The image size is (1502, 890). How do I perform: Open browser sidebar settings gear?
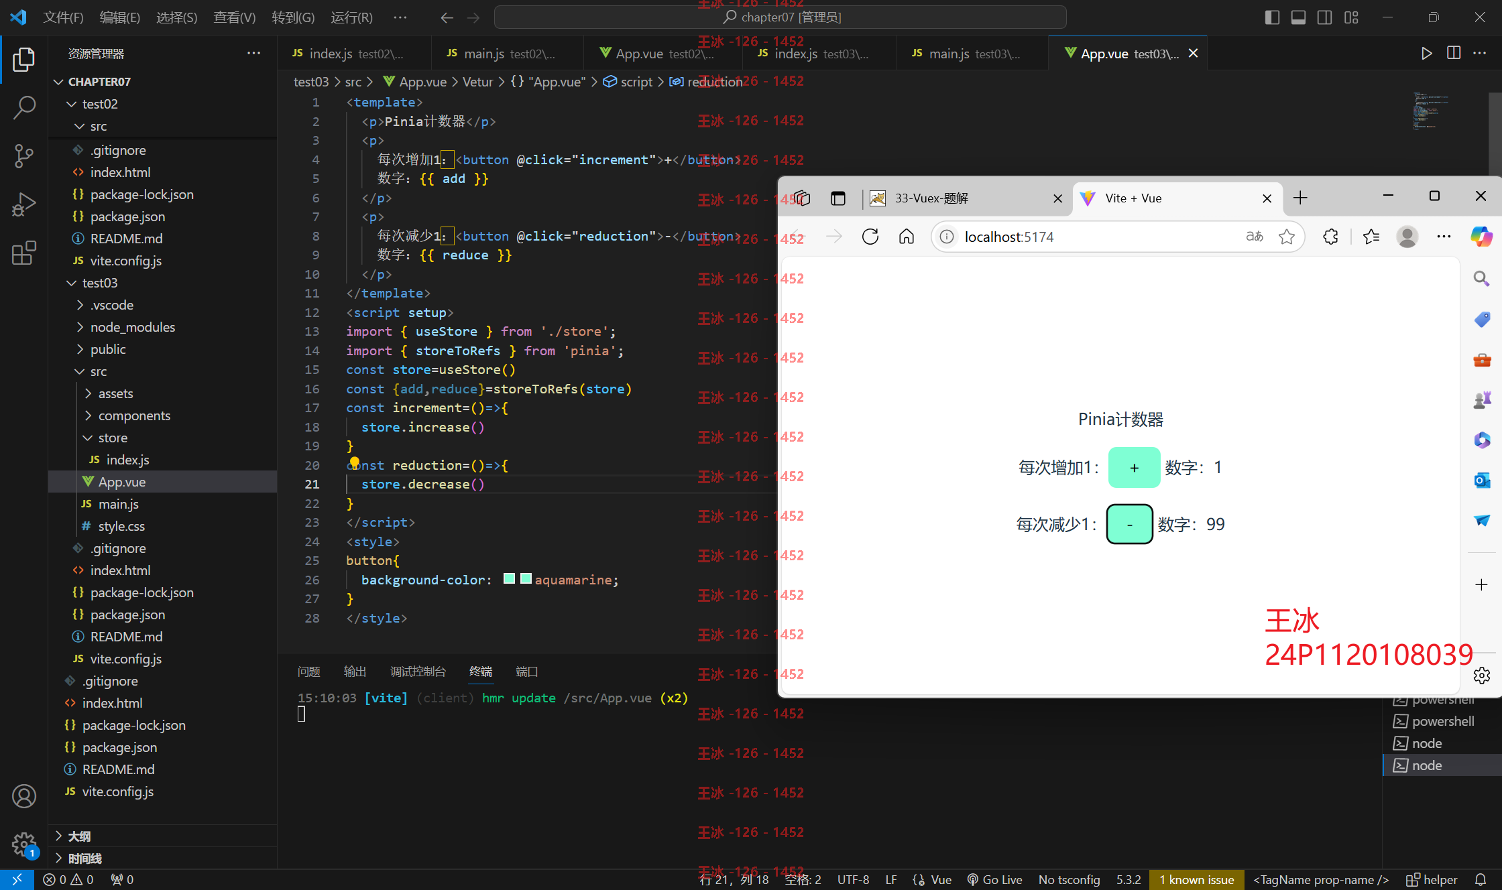pos(1481,676)
